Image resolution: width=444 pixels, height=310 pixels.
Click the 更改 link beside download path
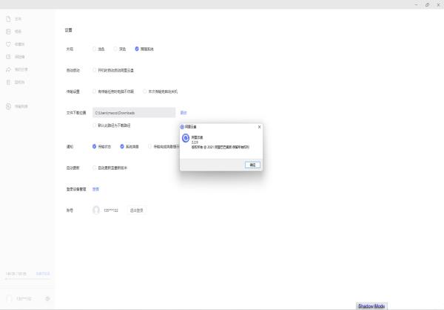click(x=183, y=112)
